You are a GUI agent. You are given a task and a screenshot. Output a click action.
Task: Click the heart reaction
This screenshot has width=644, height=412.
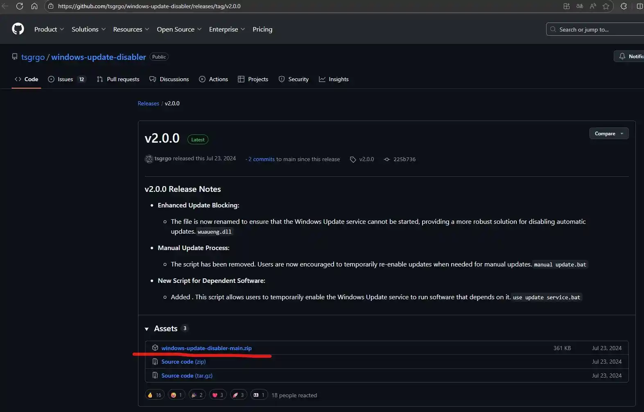[218, 395]
